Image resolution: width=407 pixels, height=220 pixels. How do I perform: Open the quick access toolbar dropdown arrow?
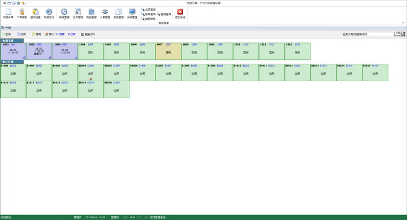27,3
